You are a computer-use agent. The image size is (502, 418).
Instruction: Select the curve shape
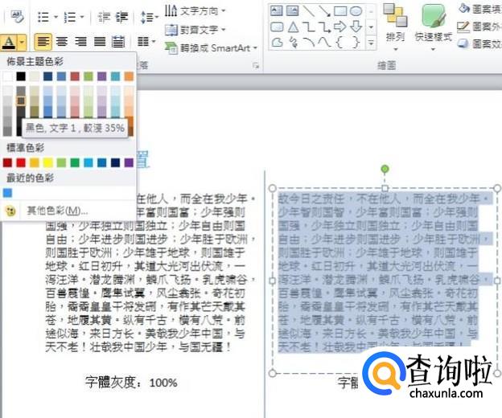point(324,43)
